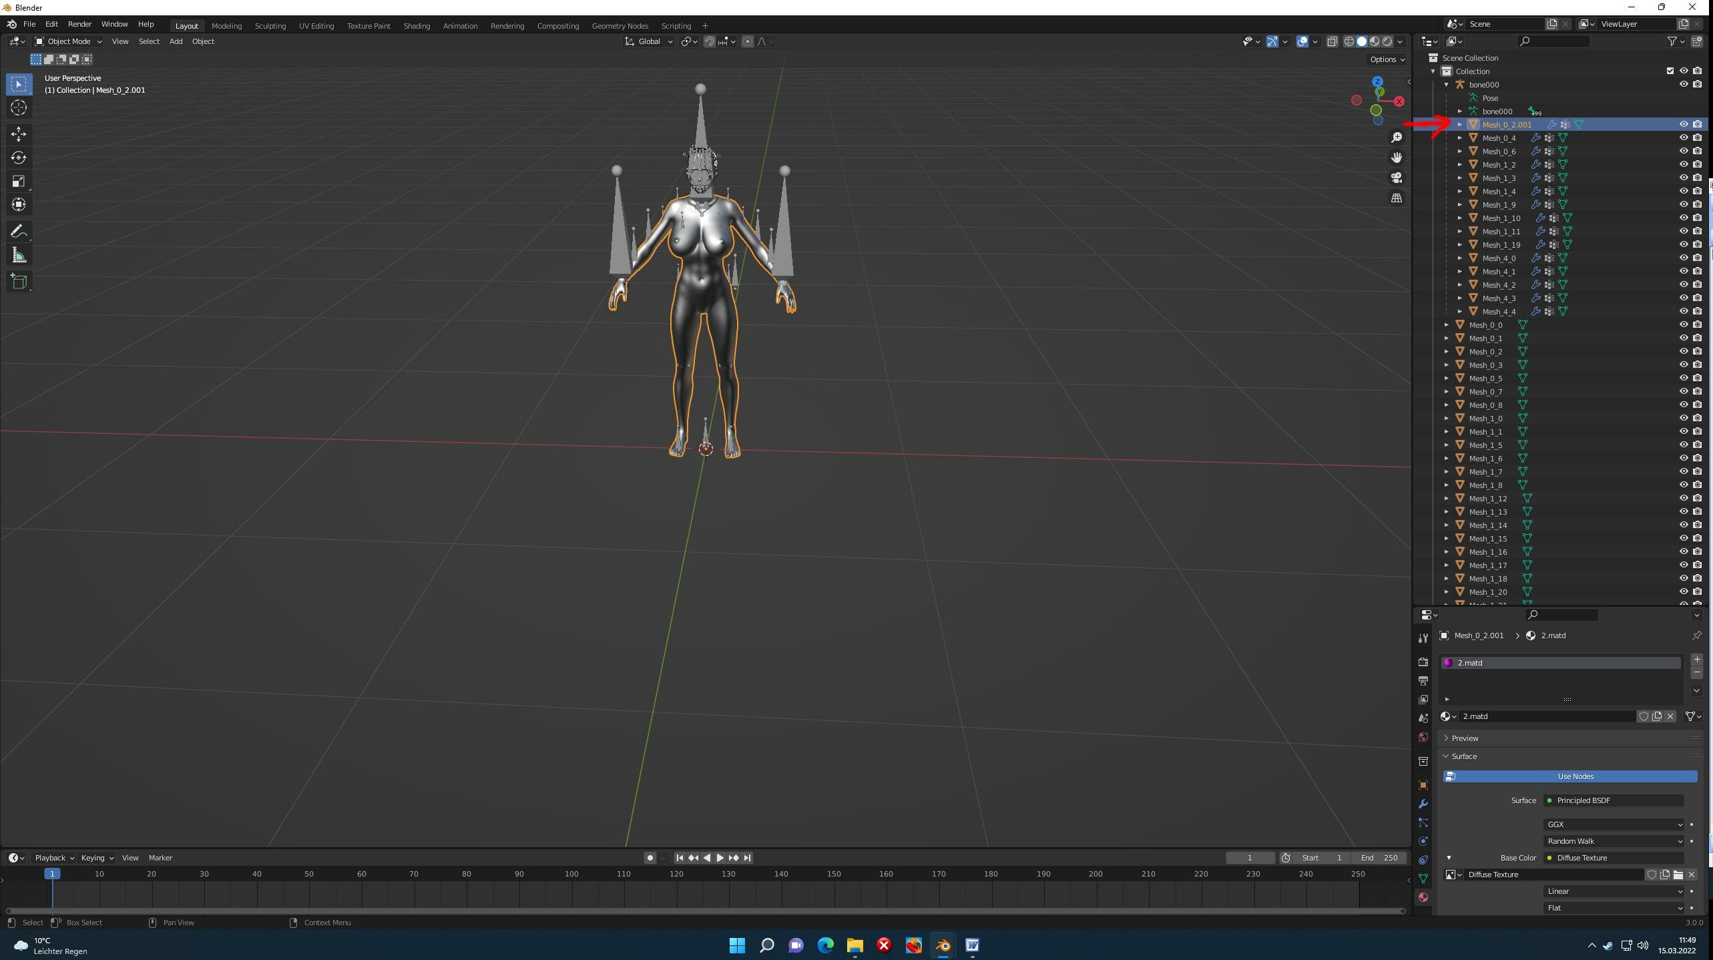Open View Layer properties tab
The image size is (1713, 960).
point(1423,699)
